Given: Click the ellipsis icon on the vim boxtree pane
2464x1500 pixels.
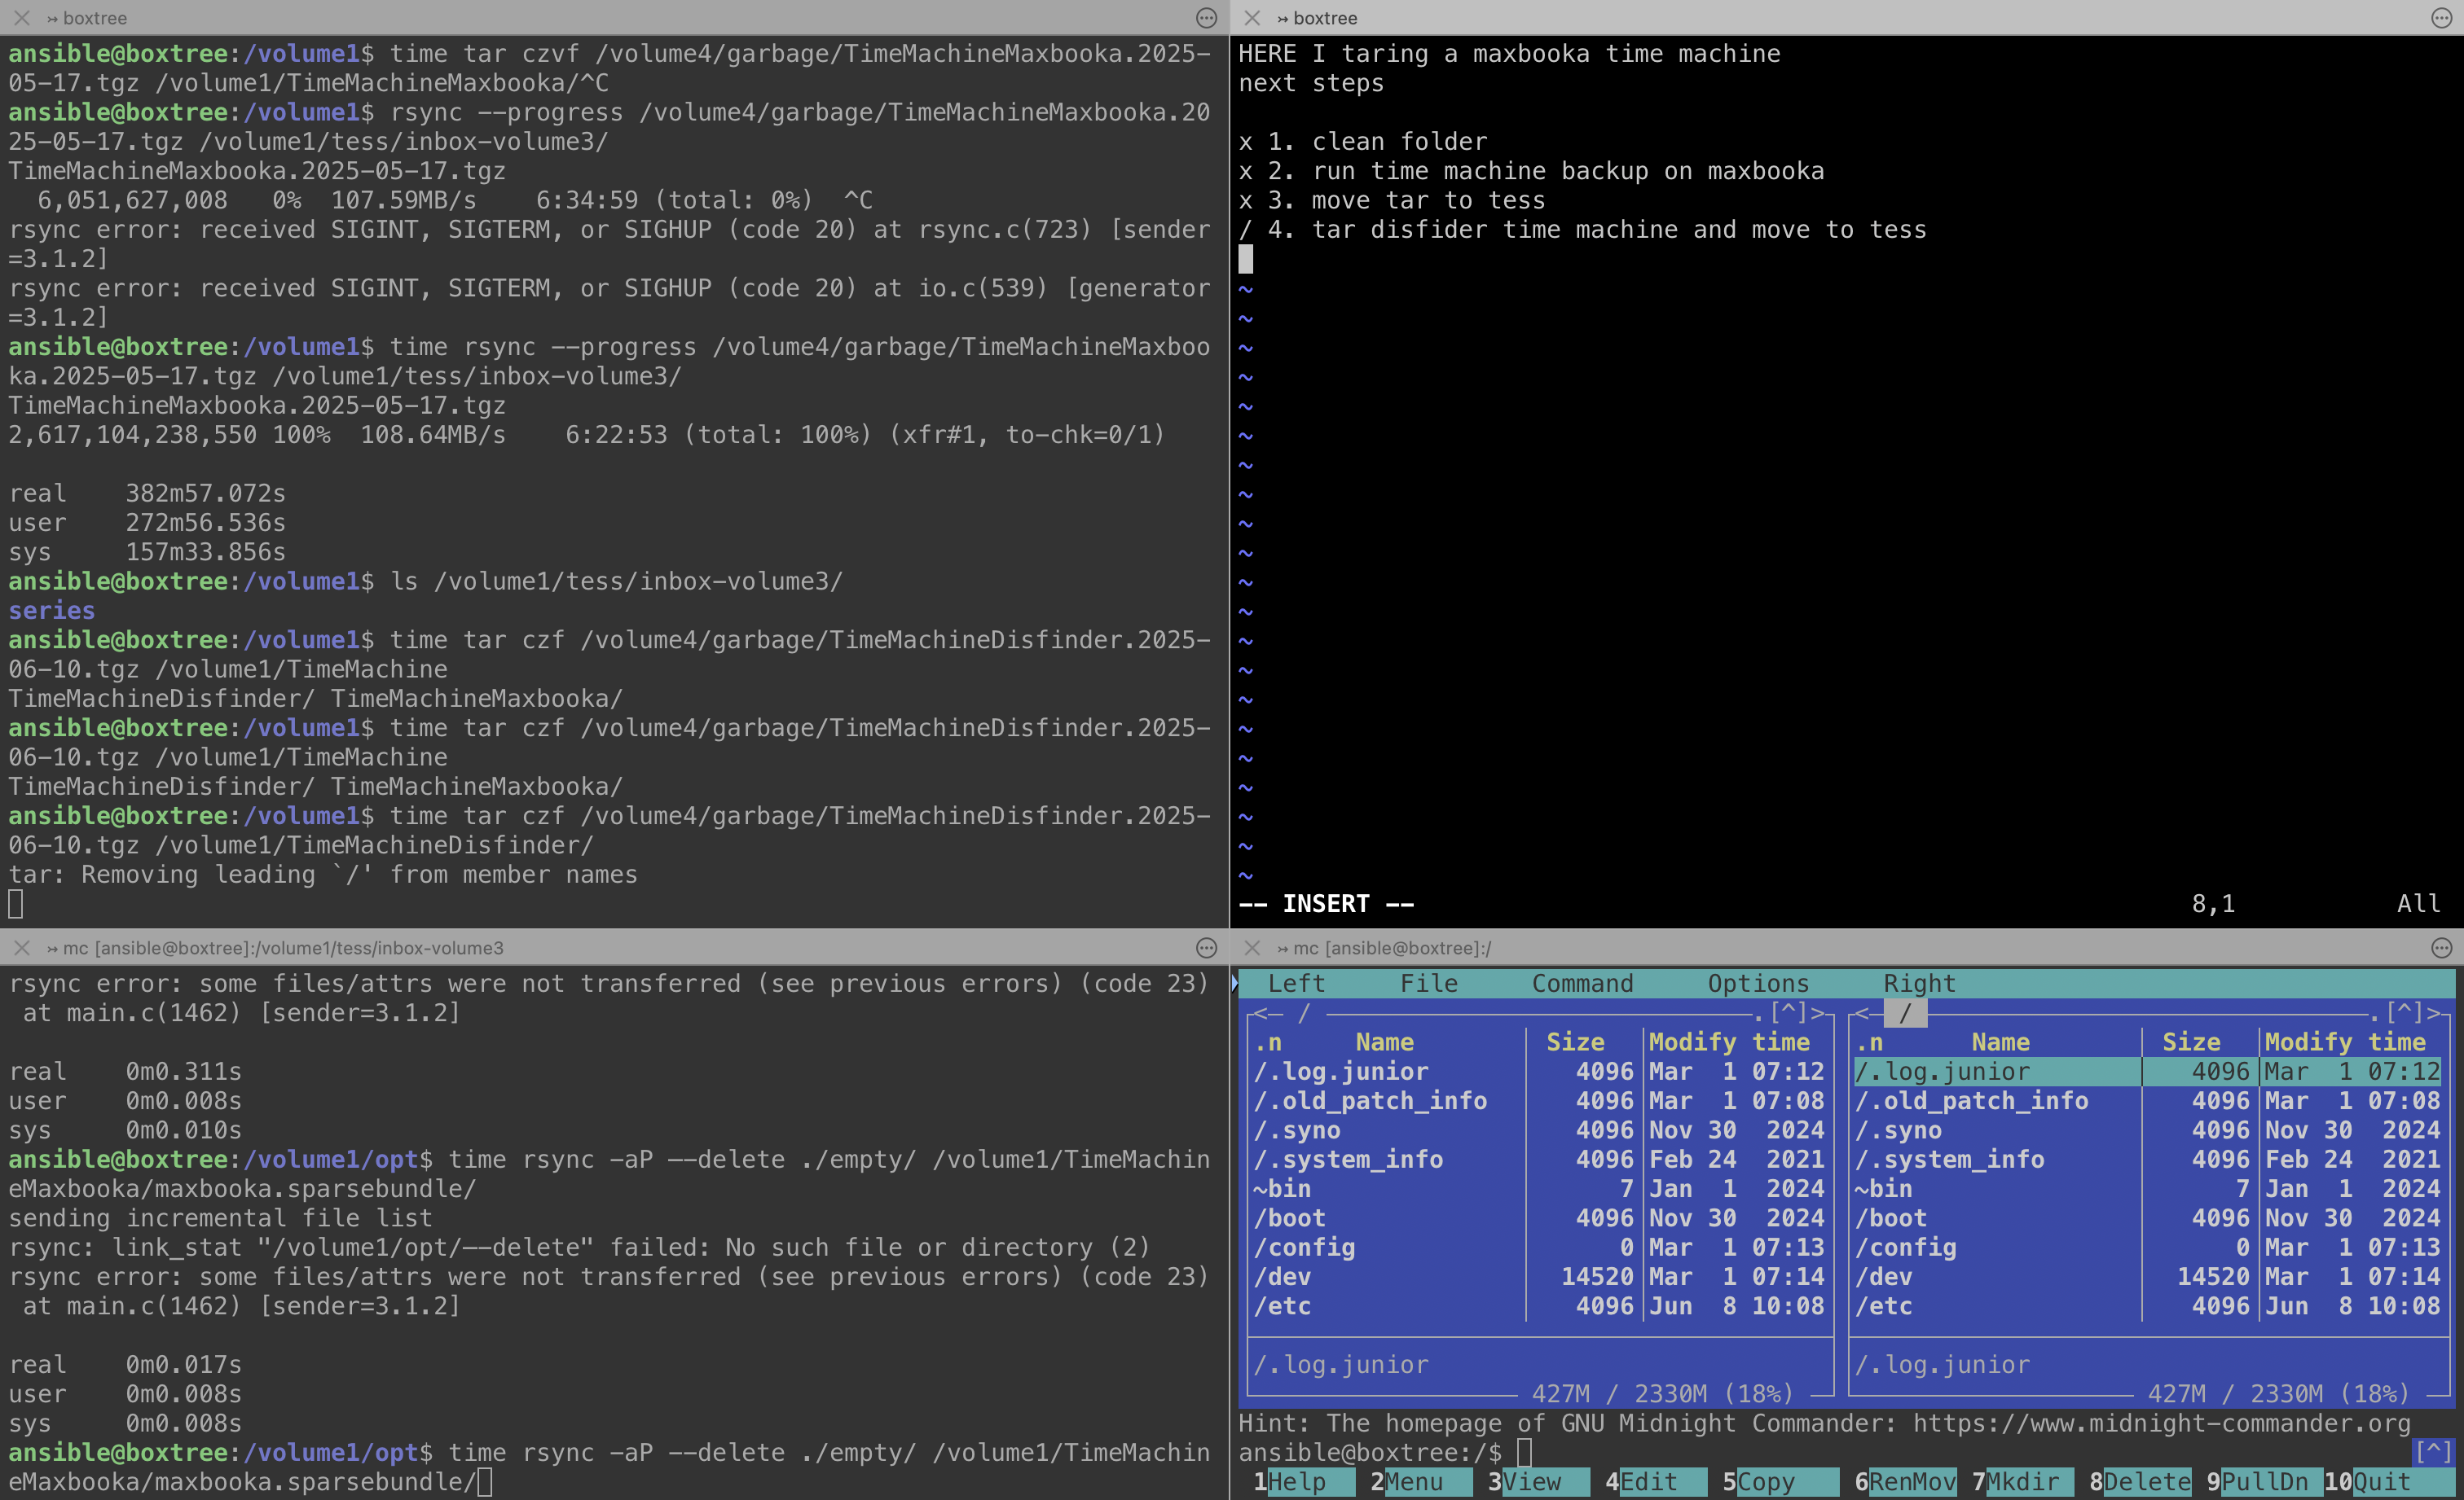Looking at the screenshot, I should 2442,18.
